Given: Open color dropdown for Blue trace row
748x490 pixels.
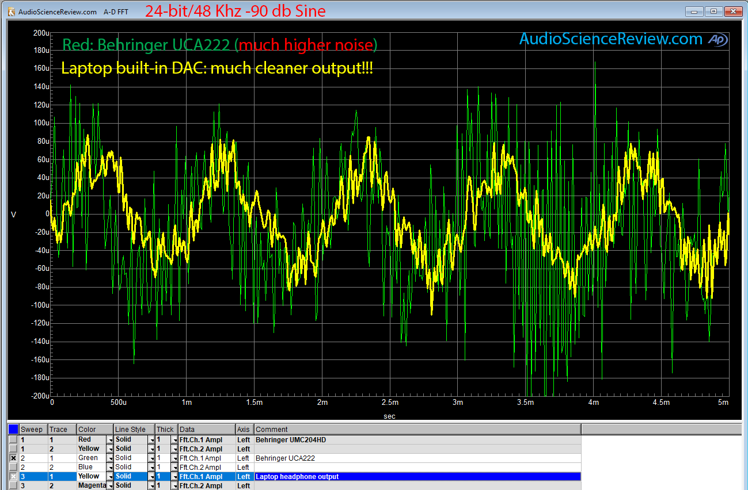Looking at the screenshot, I should click(x=109, y=467).
